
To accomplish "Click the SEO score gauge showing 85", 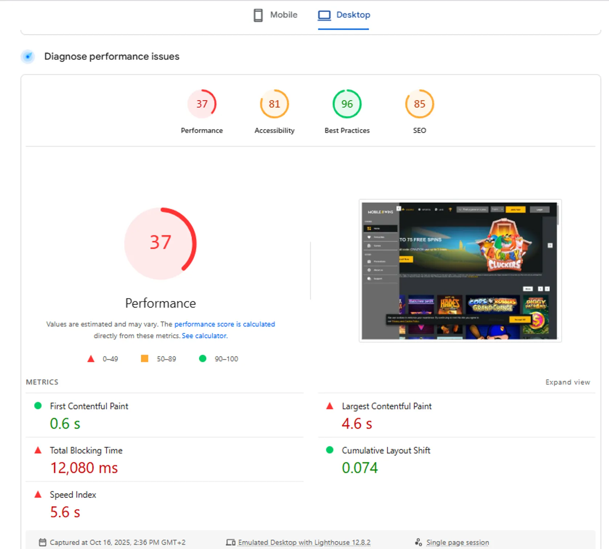I will point(419,104).
